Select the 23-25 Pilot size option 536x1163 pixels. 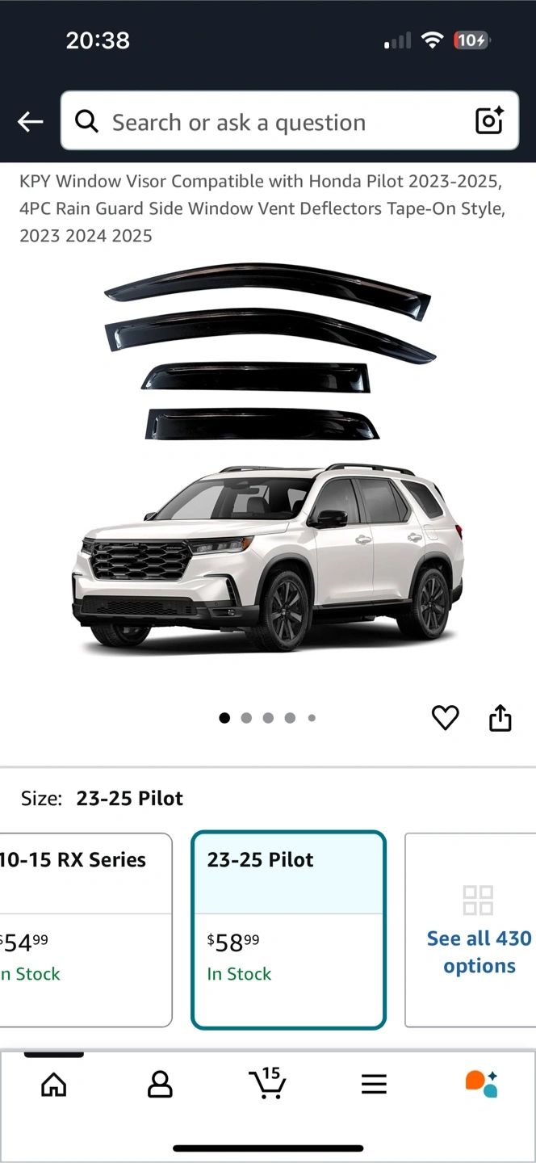pyautogui.click(x=288, y=930)
